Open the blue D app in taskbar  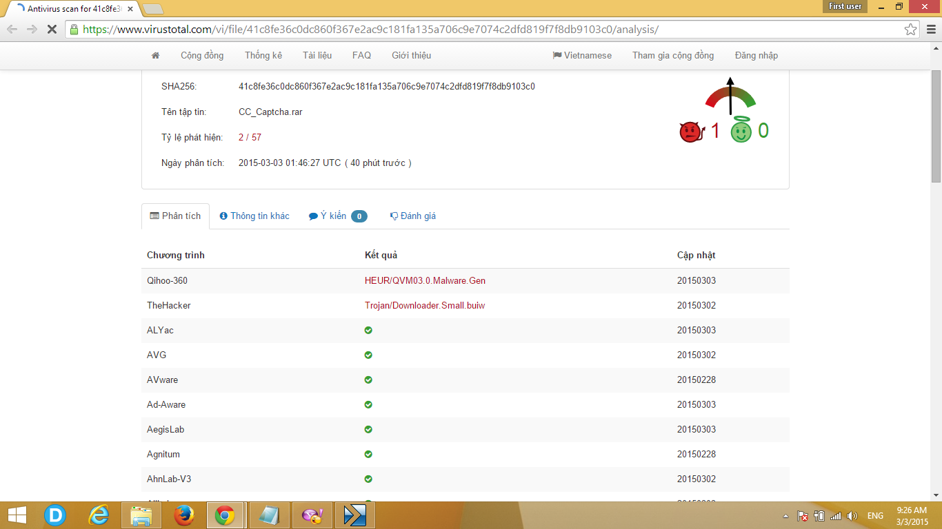tap(55, 515)
